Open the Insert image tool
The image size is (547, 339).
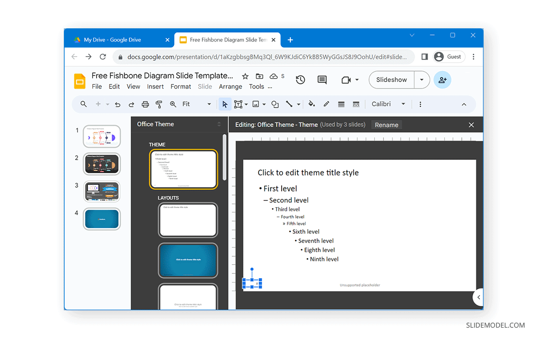coord(256,104)
